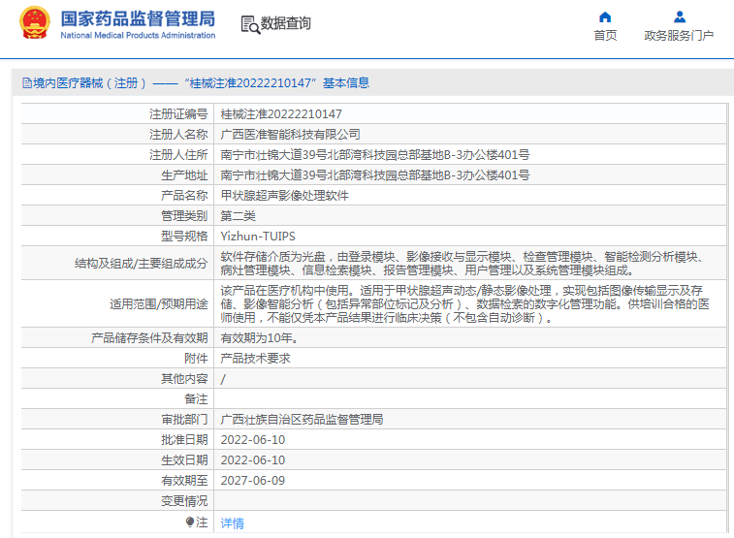Click the 适用范围/预期用途 label

(159, 304)
